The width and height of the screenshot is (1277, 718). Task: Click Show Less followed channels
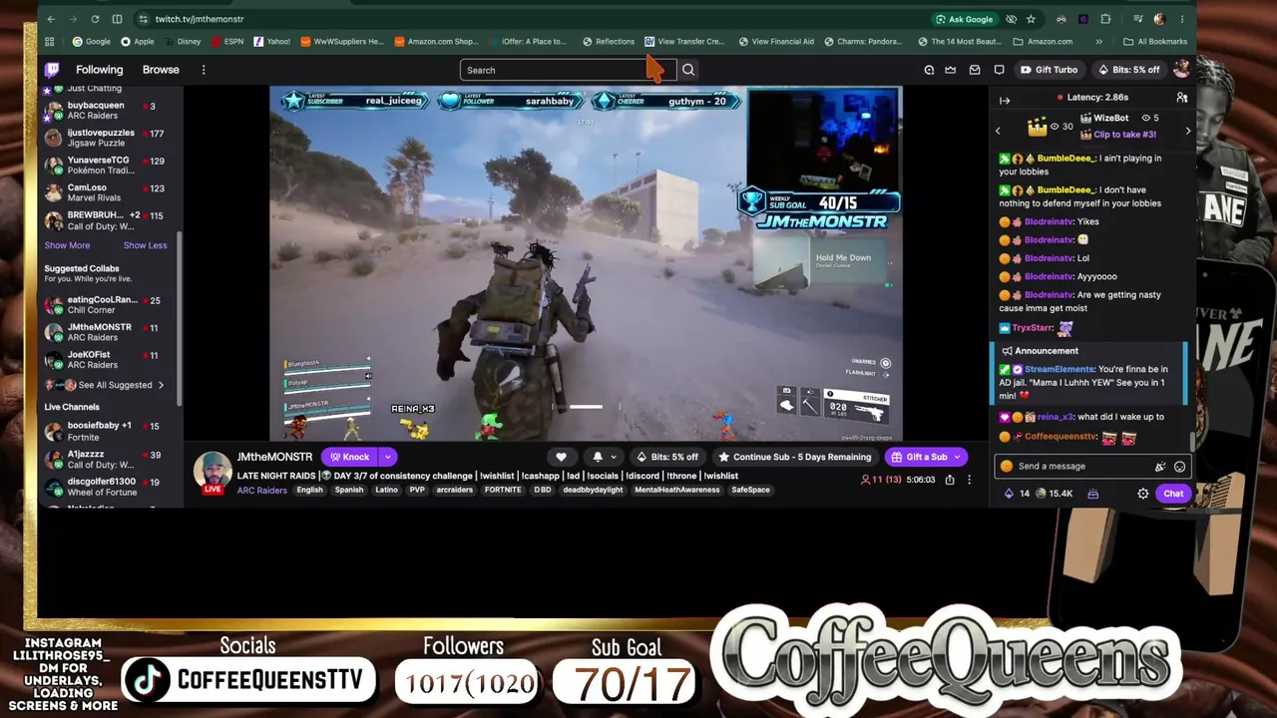(x=145, y=245)
